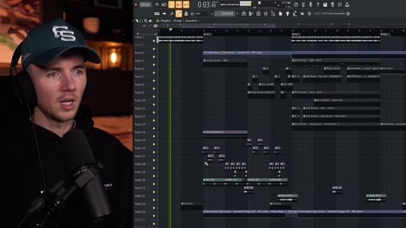
Task: Click the record button in the transport
Action: [136, 4]
